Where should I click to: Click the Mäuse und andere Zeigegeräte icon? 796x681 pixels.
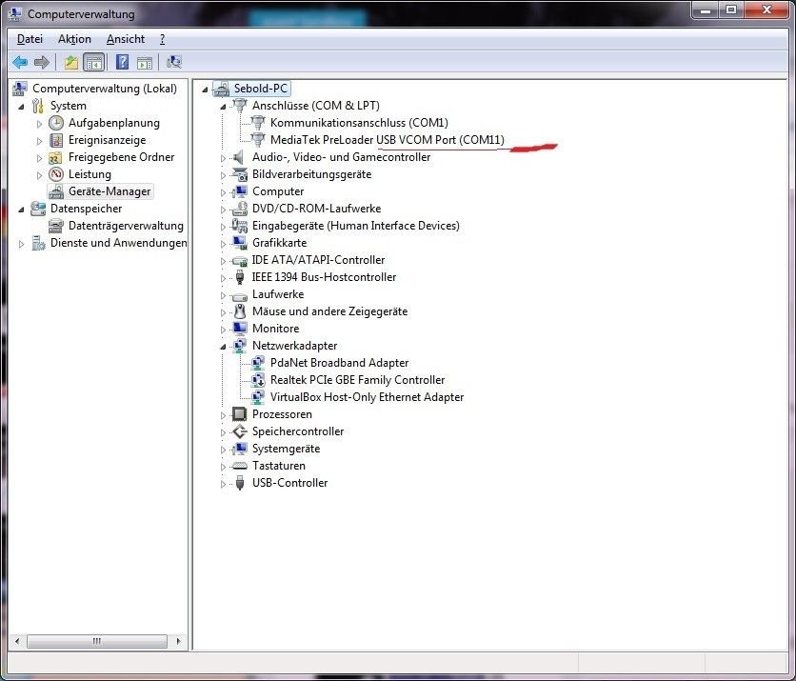pyautogui.click(x=240, y=311)
